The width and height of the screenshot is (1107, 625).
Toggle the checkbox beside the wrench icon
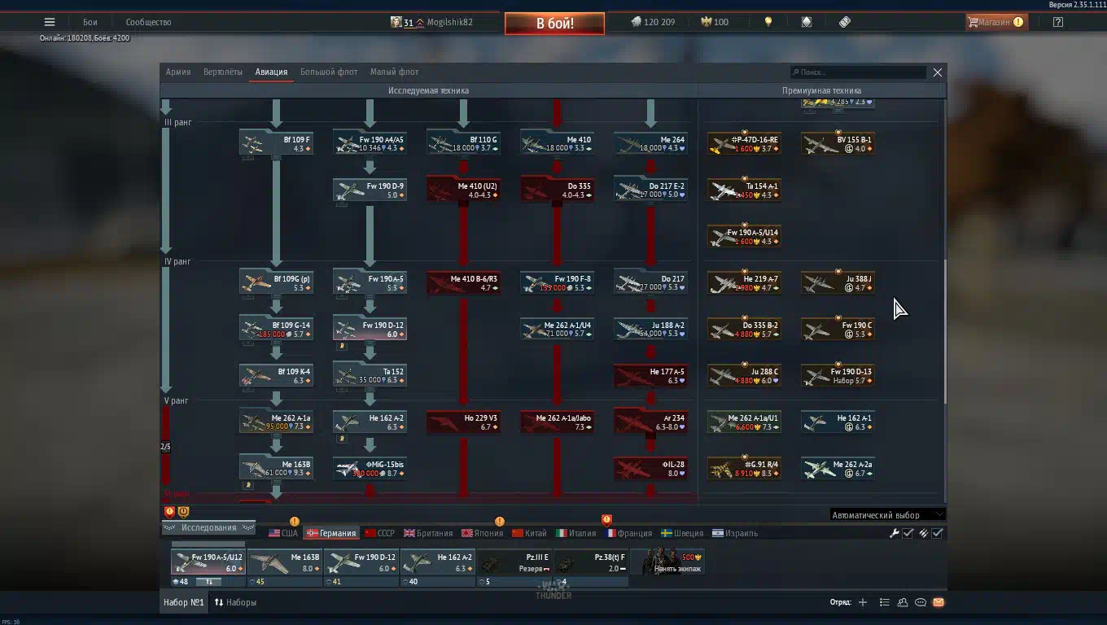(x=908, y=533)
